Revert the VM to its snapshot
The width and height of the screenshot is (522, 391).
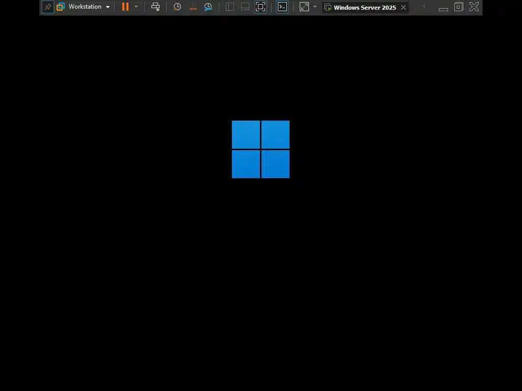[193, 7]
